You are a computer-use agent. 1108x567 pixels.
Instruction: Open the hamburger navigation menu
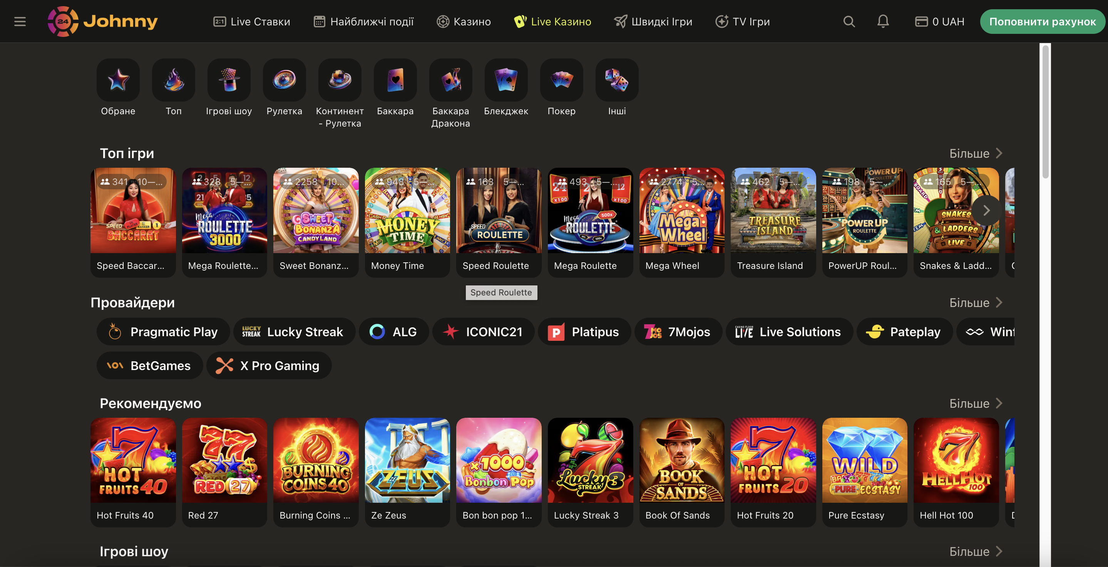tap(20, 21)
